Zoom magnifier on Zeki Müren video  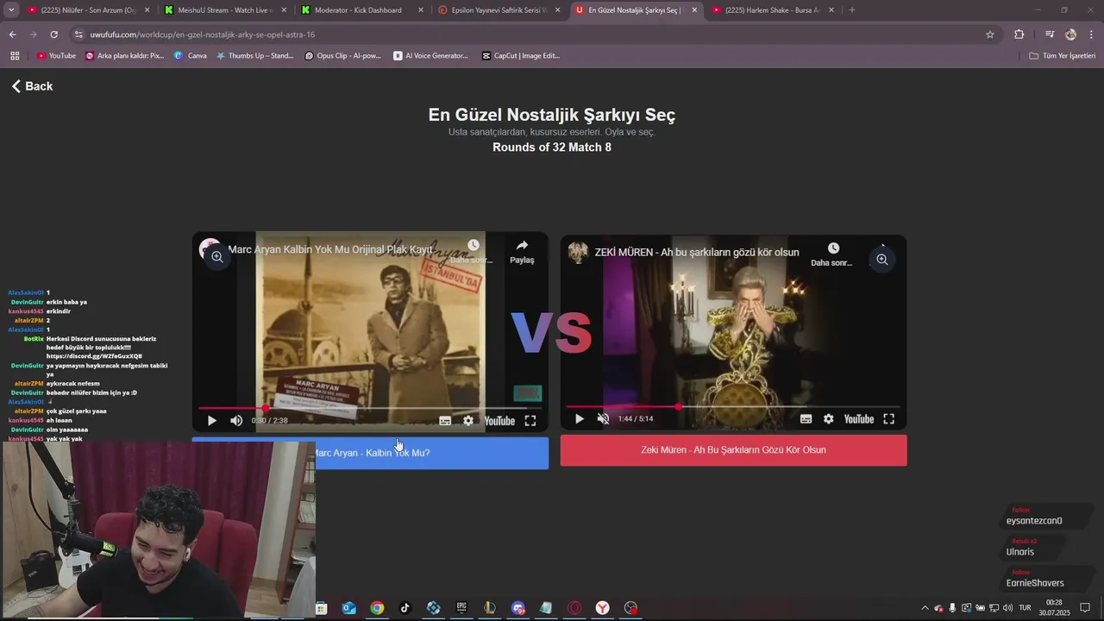pos(881,259)
